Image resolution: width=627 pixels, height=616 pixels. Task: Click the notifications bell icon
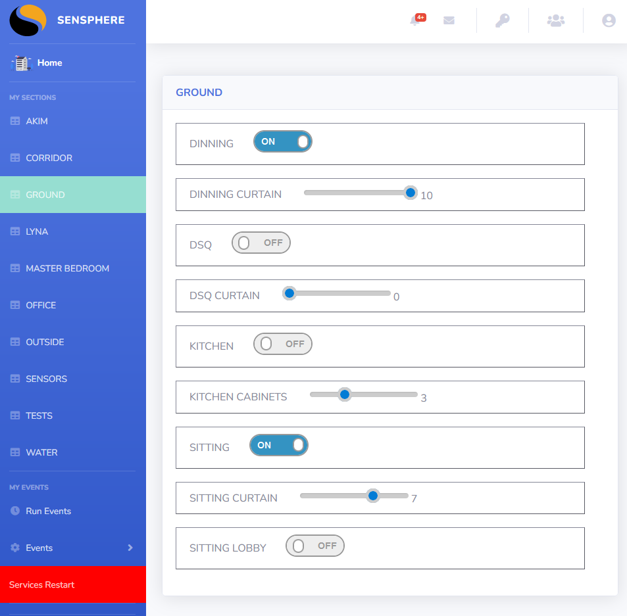point(415,20)
